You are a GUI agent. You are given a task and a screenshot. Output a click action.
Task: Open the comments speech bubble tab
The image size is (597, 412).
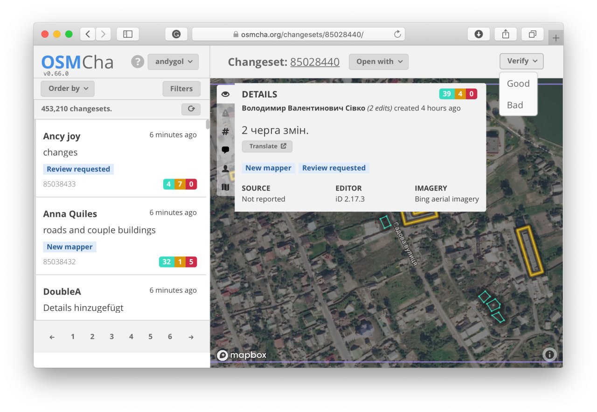tap(226, 150)
